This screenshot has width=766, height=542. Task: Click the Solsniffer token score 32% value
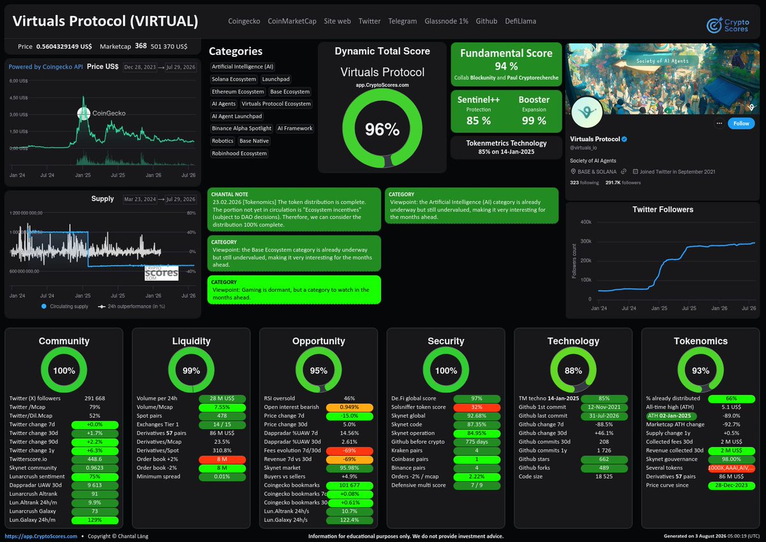(x=476, y=407)
